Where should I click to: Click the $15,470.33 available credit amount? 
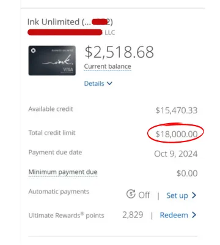pyautogui.click(x=177, y=110)
